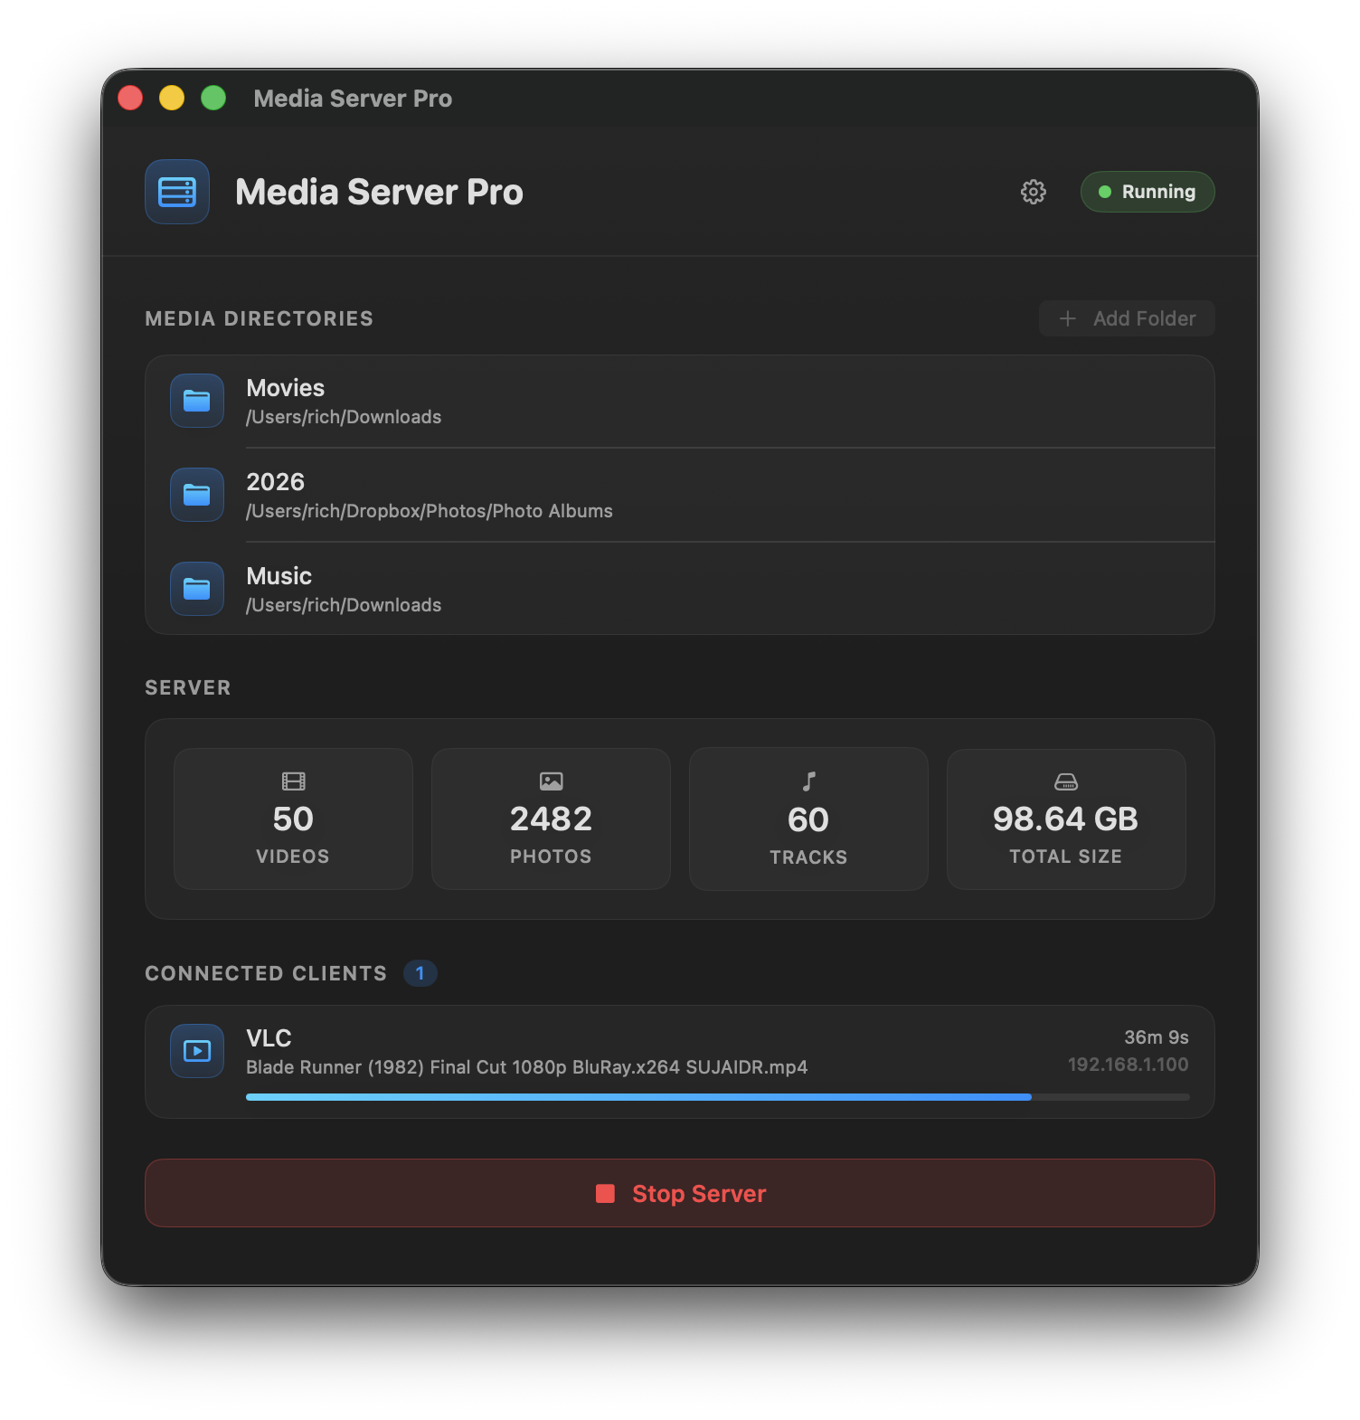Click the Media Directories section heading
1360x1420 pixels.
click(x=260, y=318)
